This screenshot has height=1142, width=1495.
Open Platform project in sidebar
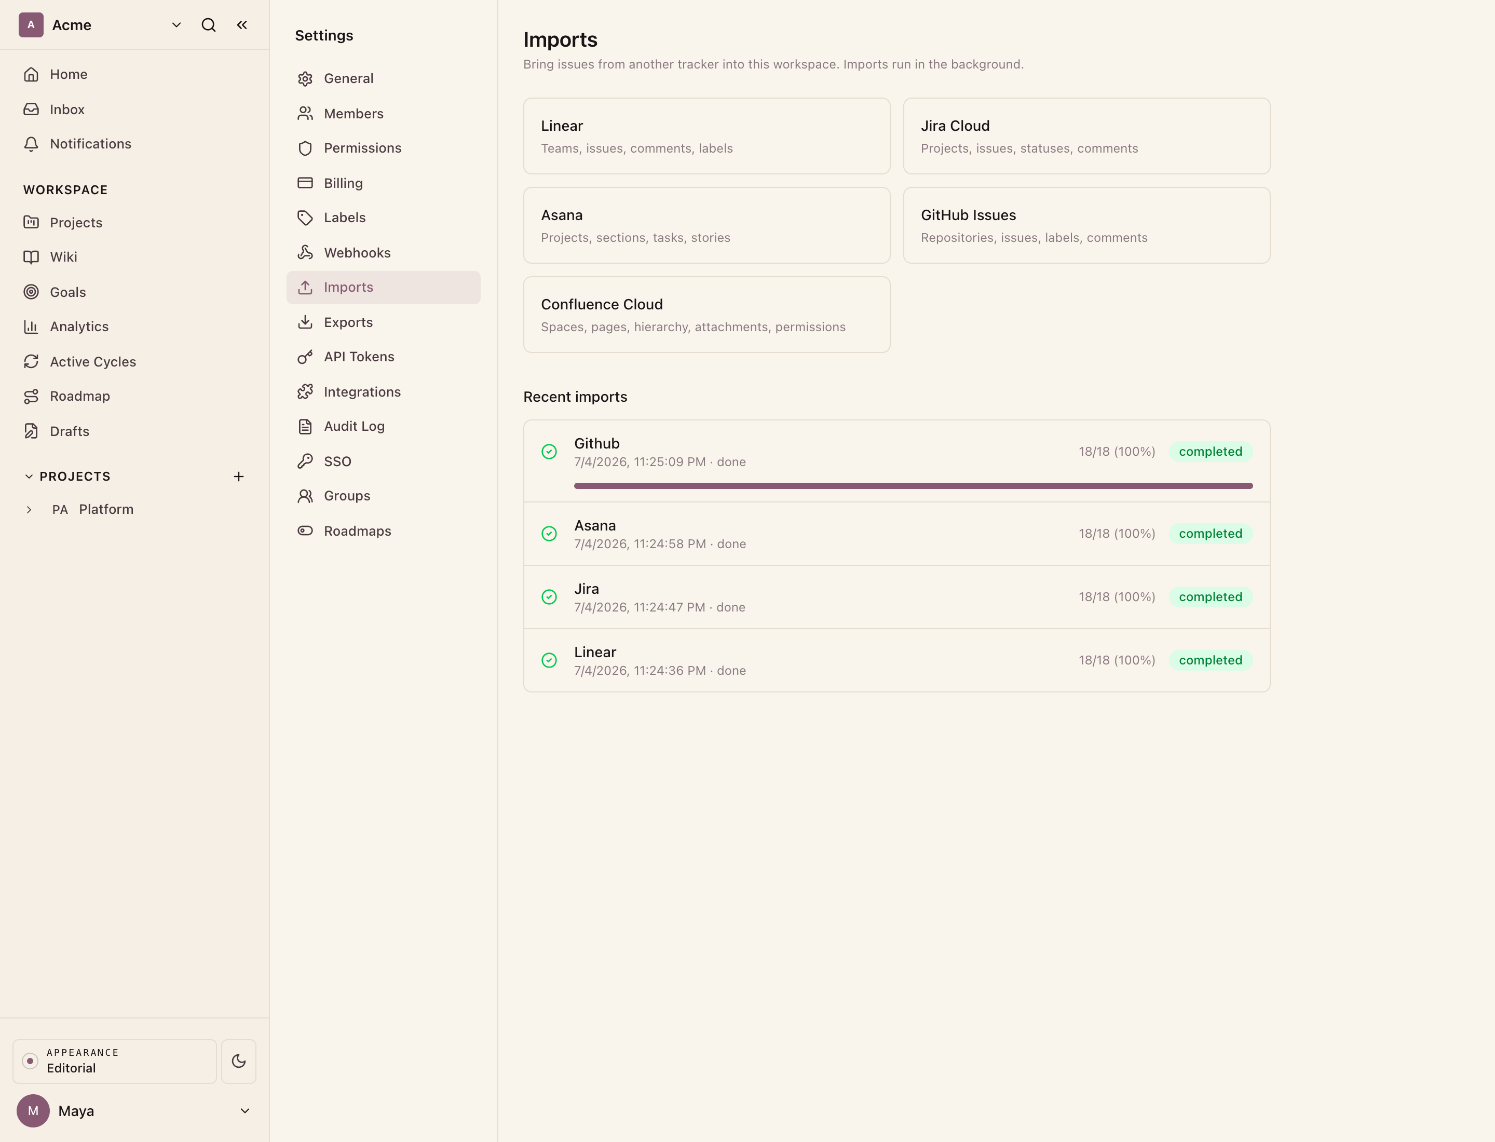106,510
